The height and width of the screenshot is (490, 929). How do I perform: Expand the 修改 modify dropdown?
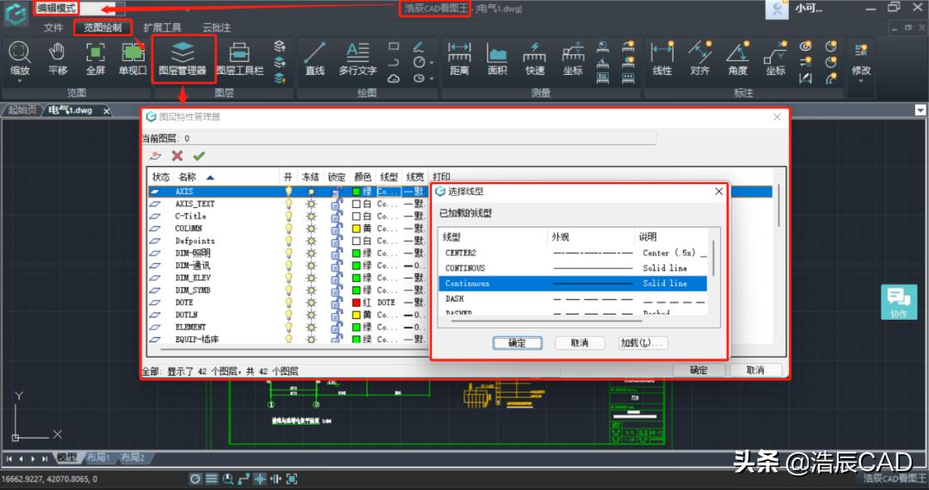860,83
